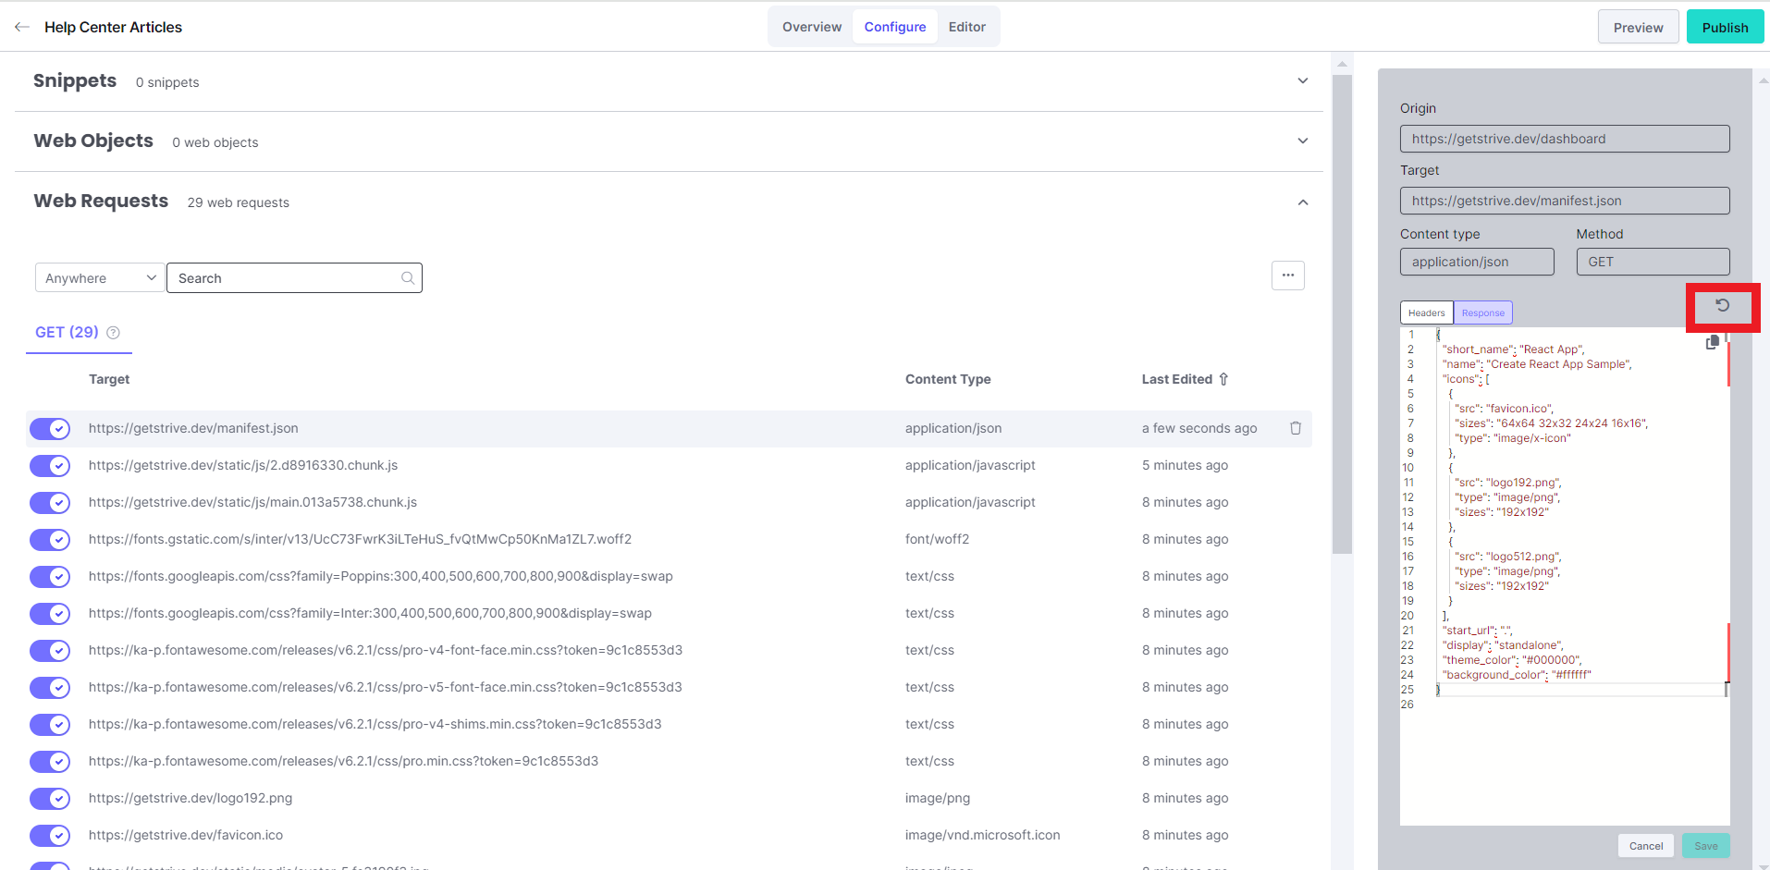The image size is (1770, 870).
Task: Select the pro-v4-shims.min.css request URL
Action: [375, 724]
